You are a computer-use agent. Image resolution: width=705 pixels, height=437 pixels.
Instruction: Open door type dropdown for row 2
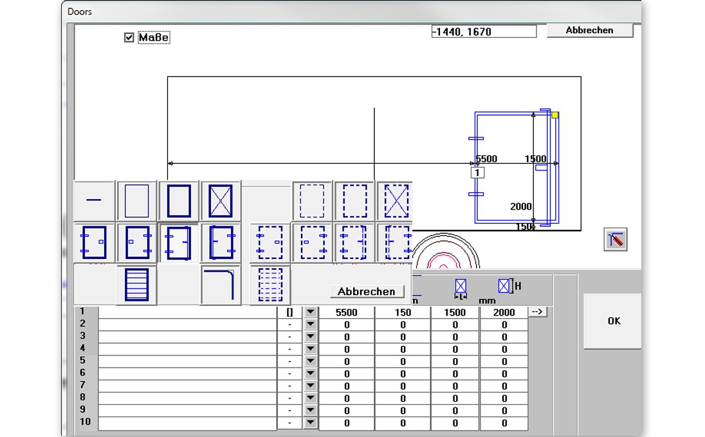[310, 325]
